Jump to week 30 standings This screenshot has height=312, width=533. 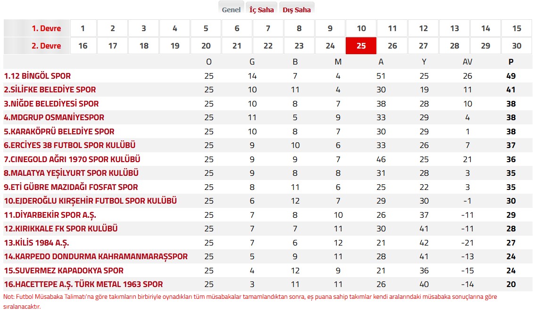point(516,46)
